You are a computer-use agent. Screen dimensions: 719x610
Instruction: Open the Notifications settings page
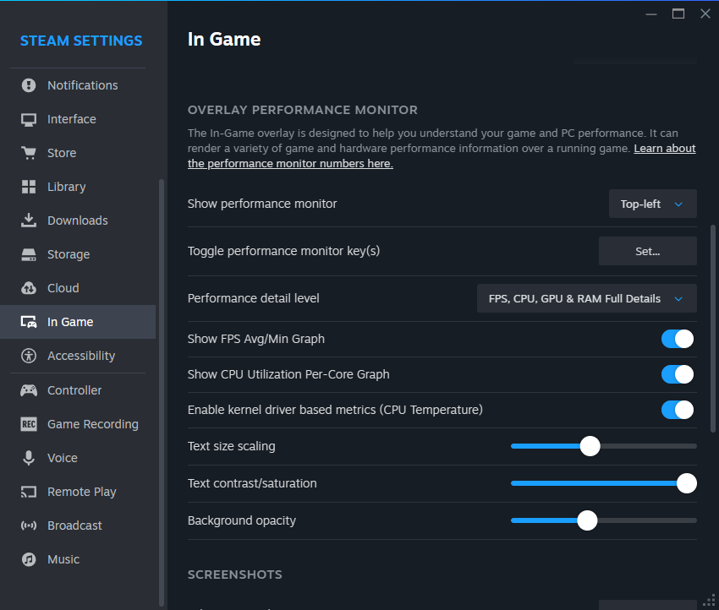click(x=78, y=85)
